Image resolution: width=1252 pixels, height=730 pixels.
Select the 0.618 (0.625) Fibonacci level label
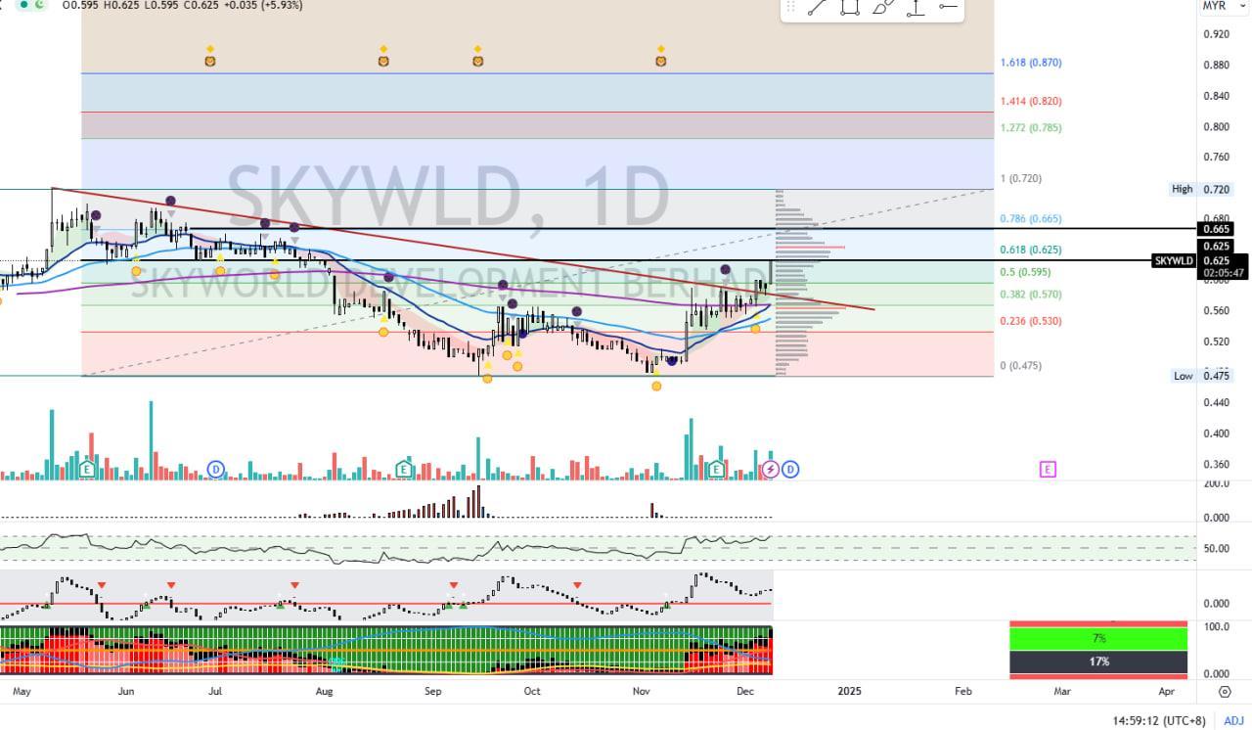point(1031,250)
